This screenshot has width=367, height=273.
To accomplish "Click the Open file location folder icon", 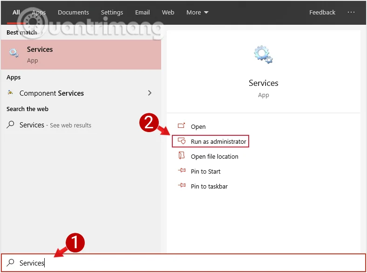I will (181, 155).
